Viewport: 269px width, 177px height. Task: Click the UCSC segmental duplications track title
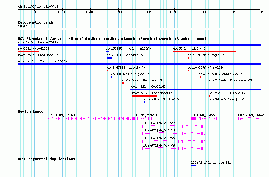click(47, 159)
